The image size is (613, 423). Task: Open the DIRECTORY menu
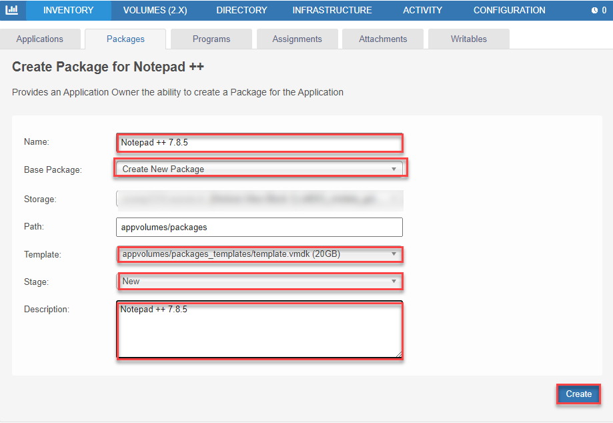(x=241, y=10)
